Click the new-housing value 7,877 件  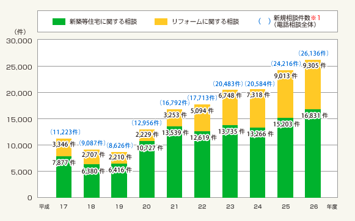tap(64, 162)
